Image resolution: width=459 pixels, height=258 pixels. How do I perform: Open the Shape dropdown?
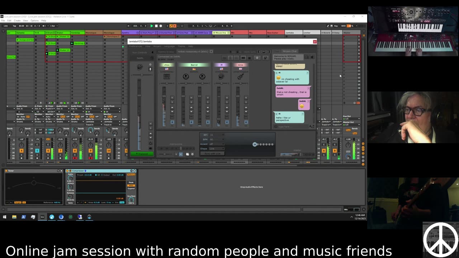click(216, 149)
